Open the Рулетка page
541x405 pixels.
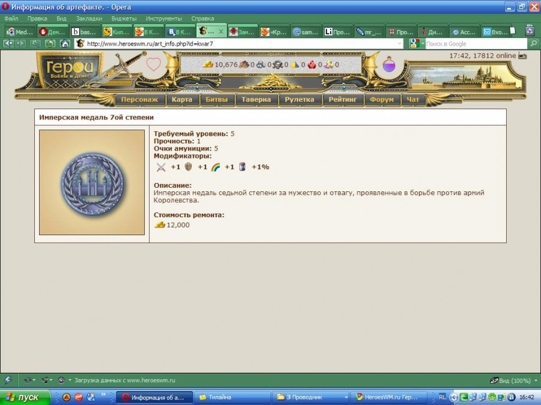point(299,100)
